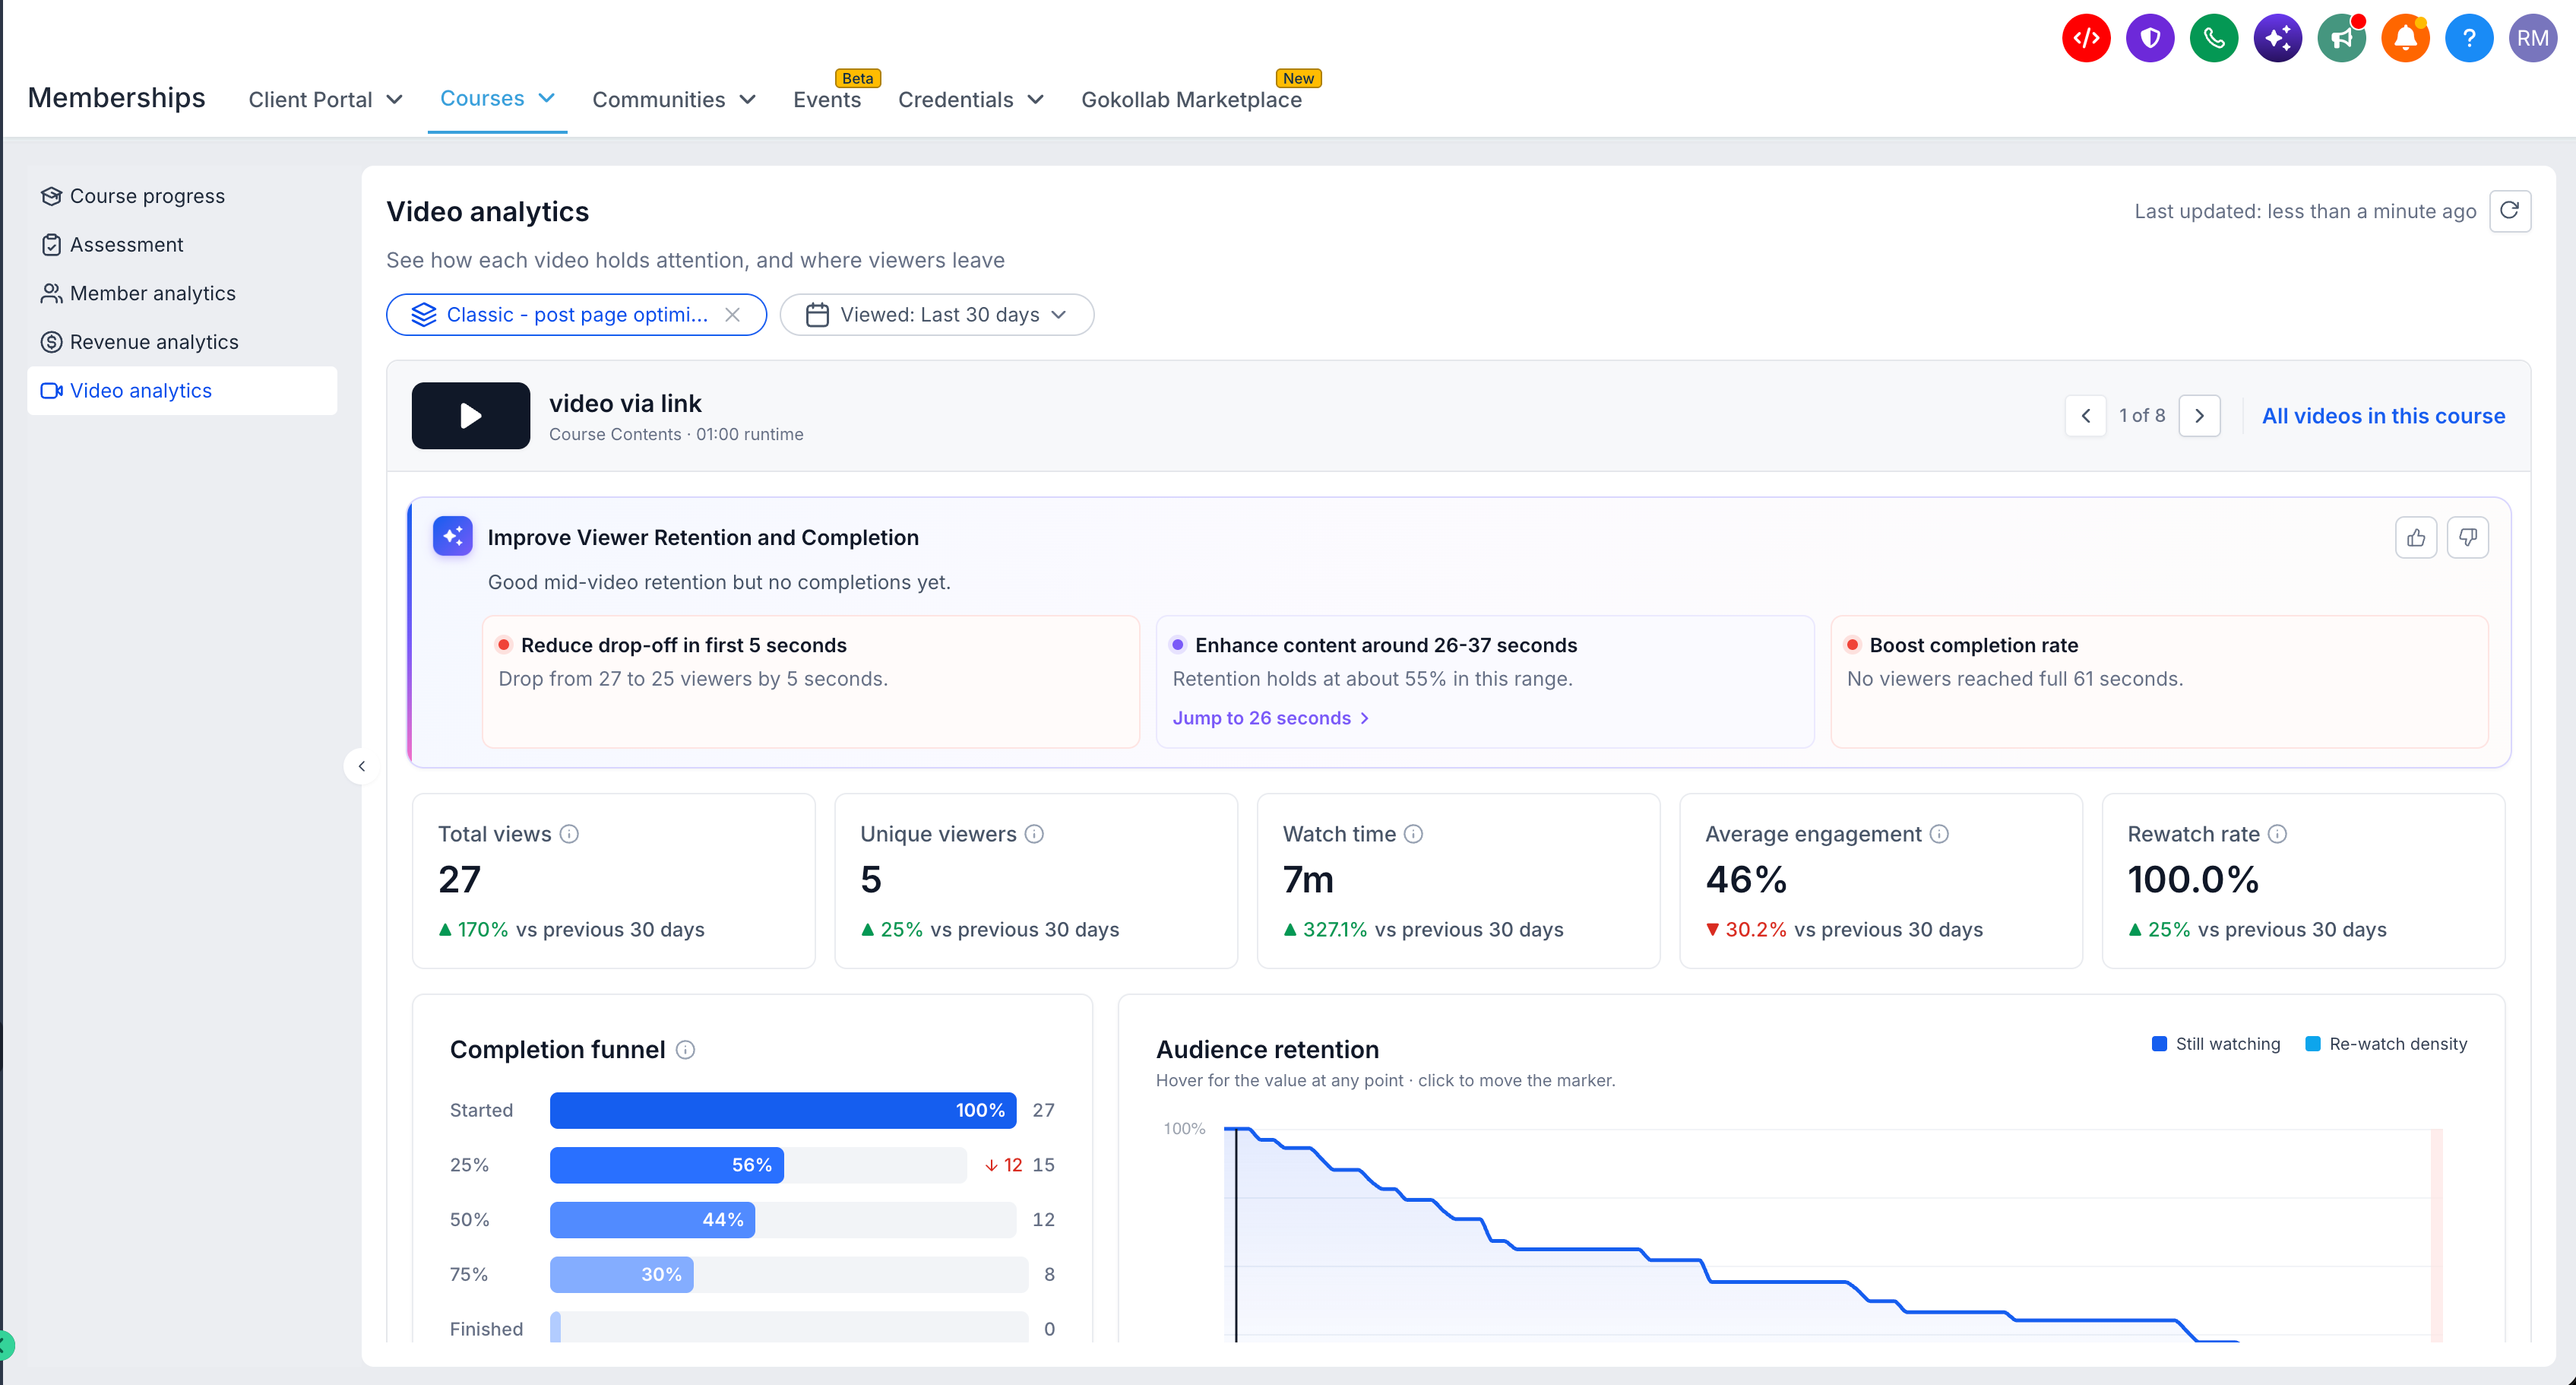The width and height of the screenshot is (2576, 1385).
Task: Open Gokollab Marketplace tab
Action: click(1191, 100)
